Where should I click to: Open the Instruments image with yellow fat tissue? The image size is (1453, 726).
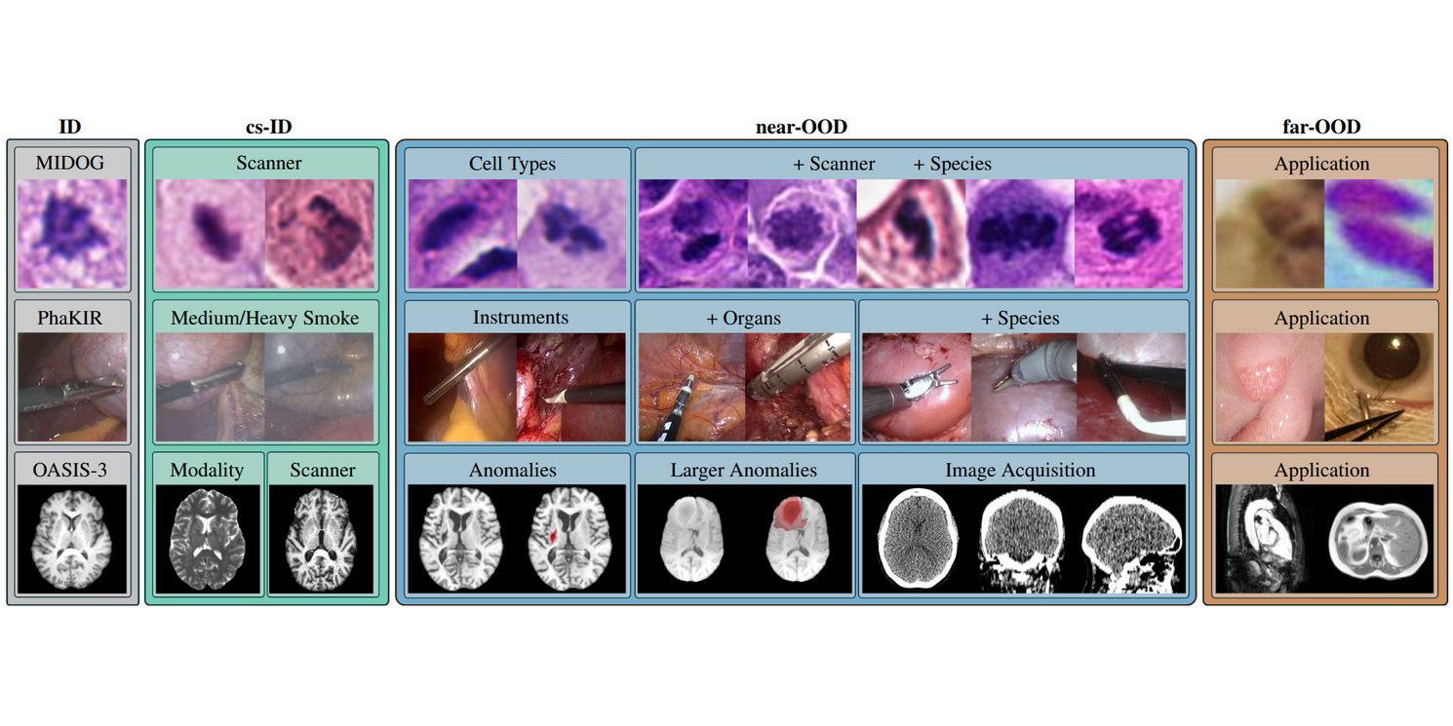(462, 387)
